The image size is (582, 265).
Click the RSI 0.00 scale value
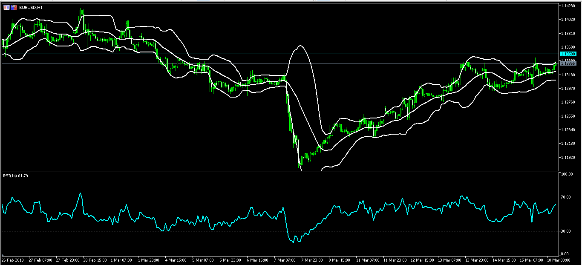pos(566,254)
